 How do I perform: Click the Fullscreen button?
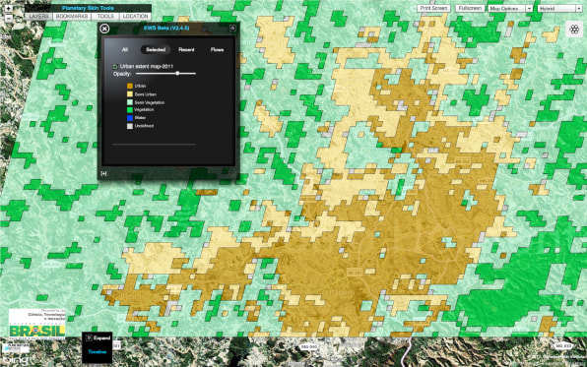click(x=470, y=8)
